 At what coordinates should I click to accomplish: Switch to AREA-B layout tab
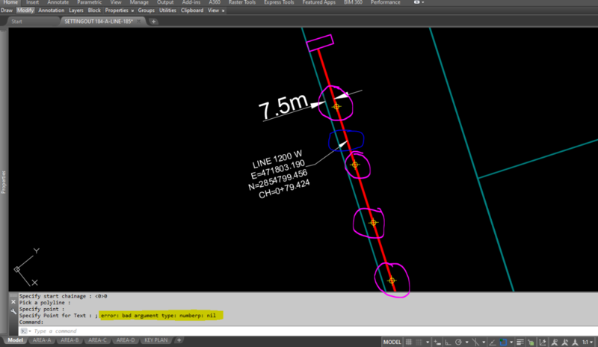pos(70,340)
